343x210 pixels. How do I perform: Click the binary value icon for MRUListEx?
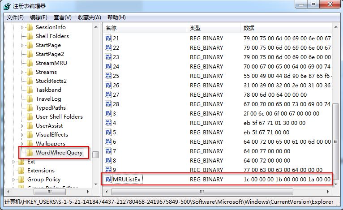click(108, 179)
